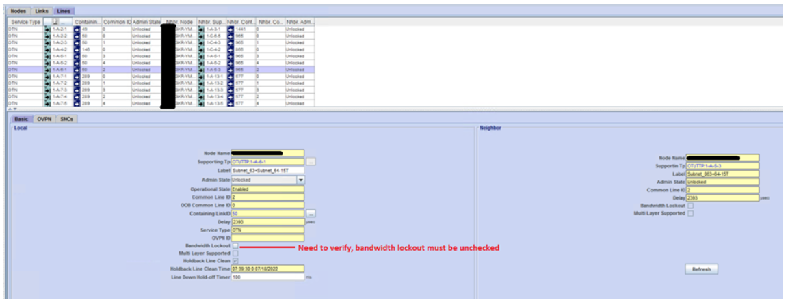The image size is (788, 302).
Task: Click the teal neighbor port icon beside 1-C-4-2
Action: pos(201,50)
